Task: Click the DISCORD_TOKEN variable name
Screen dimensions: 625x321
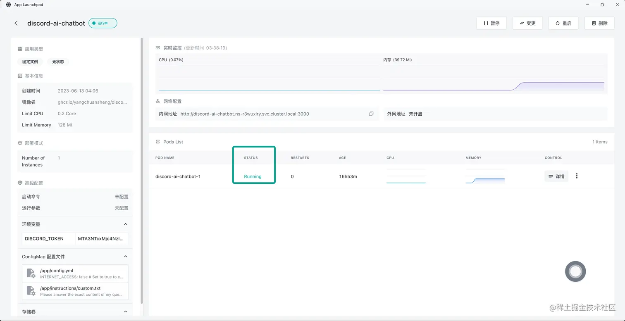Action: [x=44, y=238]
